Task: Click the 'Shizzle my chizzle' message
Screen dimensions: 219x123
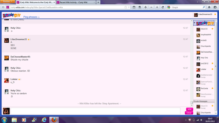Action: point(19,60)
